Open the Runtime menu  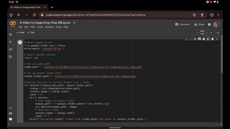(49, 27)
